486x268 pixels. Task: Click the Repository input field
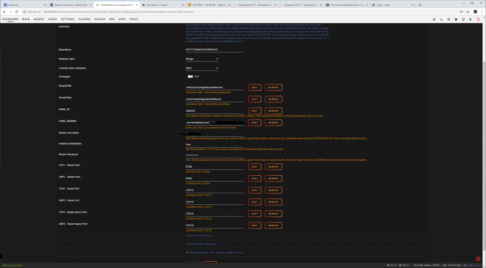[x=214, y=50]
